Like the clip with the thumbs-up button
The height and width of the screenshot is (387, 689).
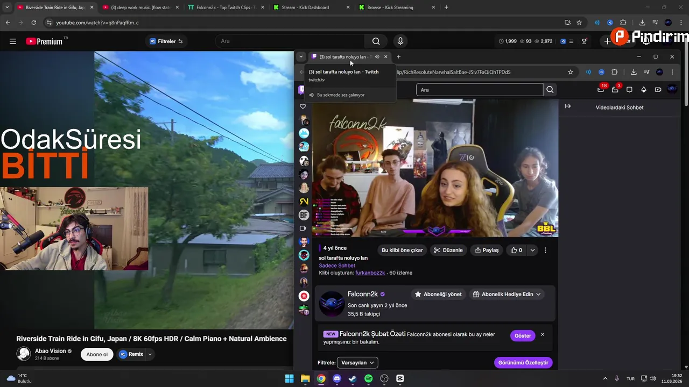(516, 250)
